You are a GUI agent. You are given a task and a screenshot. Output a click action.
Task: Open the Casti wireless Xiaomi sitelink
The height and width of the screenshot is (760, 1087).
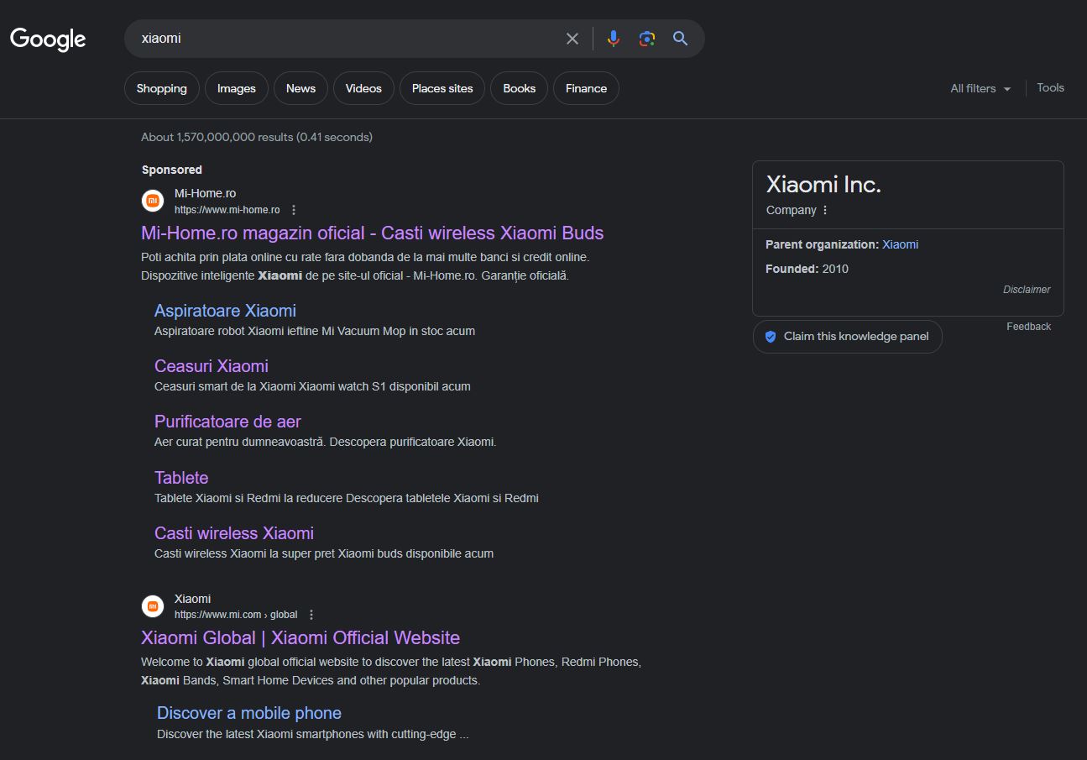234,533
